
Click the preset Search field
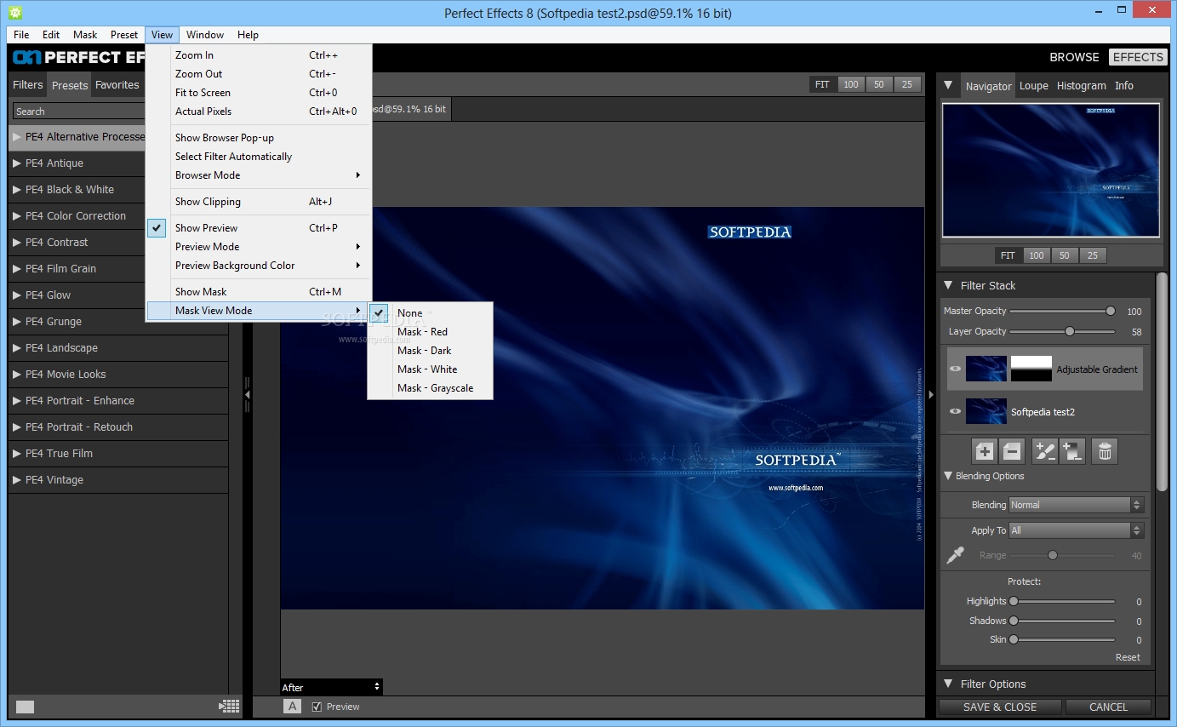point(79,112)
